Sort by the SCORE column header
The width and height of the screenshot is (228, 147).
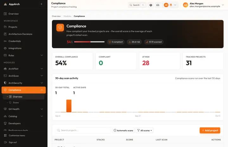coord(130,140)
